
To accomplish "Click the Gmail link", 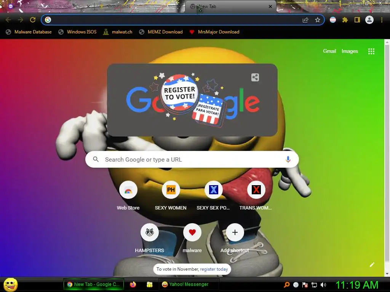I will (x=329, y=51).
